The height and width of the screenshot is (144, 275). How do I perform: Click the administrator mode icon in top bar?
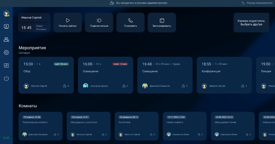(112, 3)
